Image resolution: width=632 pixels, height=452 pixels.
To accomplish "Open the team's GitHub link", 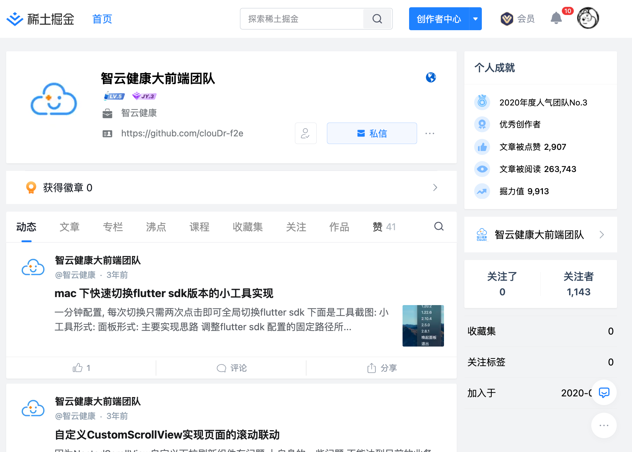I will (182, 133).
